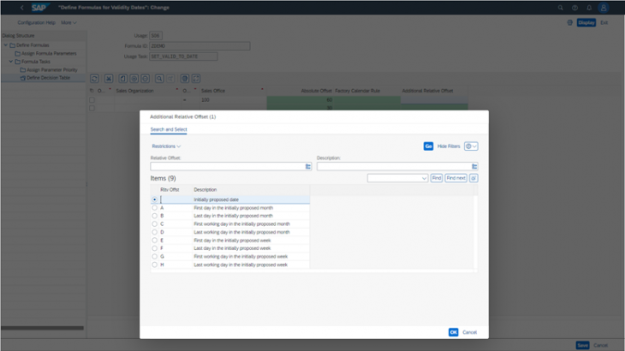The image size is (625, 351).
Task: Click the Save button in footer
Action: pyautogui.click(x=582, y=345)
